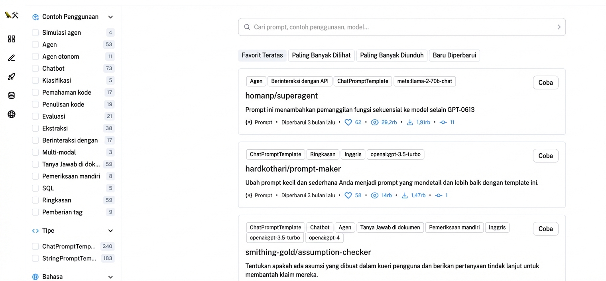606x281 pixels.
Task: Enable the SQL filter checkbox
Action: [35, 188]
